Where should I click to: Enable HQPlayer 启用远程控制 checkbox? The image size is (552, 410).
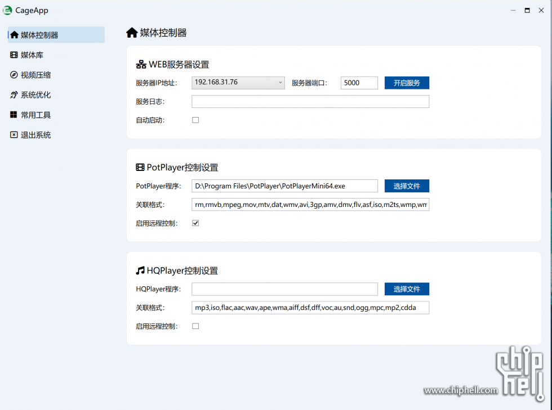(x=195, y=326)
